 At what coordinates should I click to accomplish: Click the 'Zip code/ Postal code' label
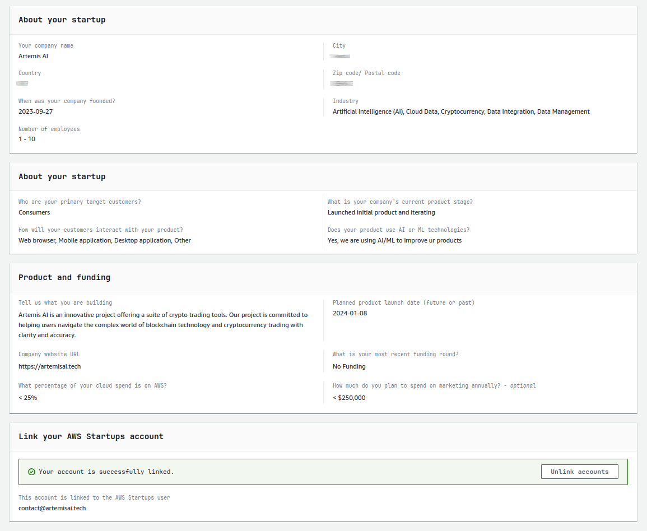(366, 73)
